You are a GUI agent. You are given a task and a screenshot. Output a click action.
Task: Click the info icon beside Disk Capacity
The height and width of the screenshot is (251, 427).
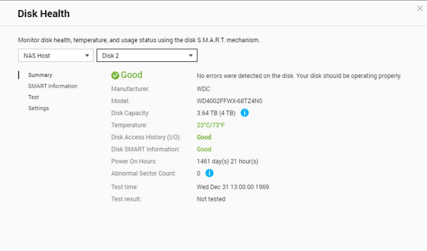(x=244, y=113)
